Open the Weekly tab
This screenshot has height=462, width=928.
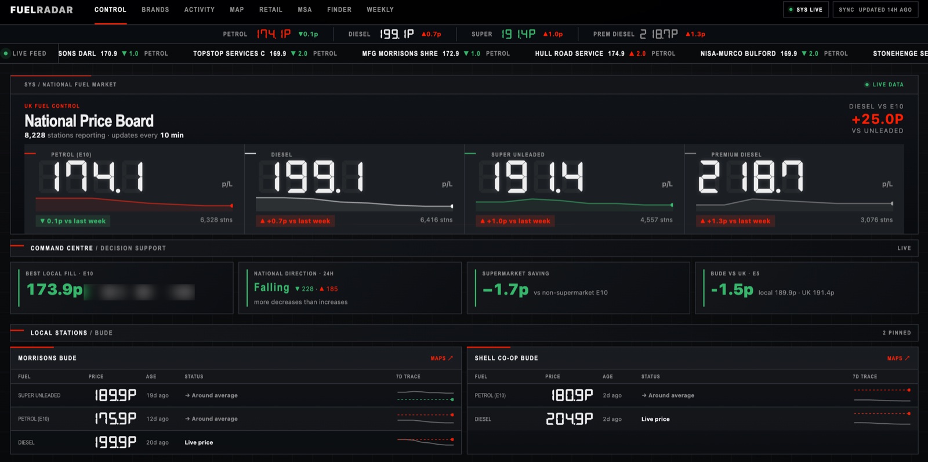pyautogui.click(x=380, y=10)
